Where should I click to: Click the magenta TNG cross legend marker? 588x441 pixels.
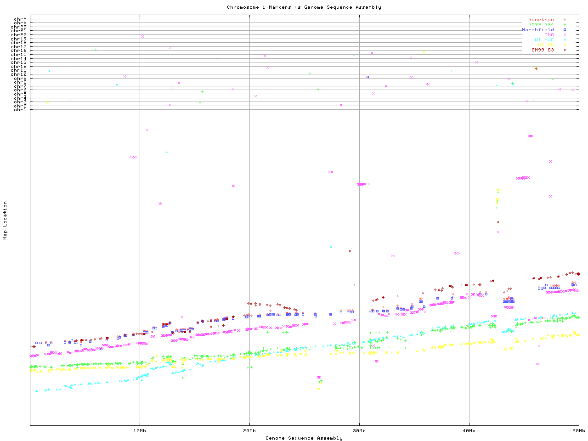tap(565, 35)
